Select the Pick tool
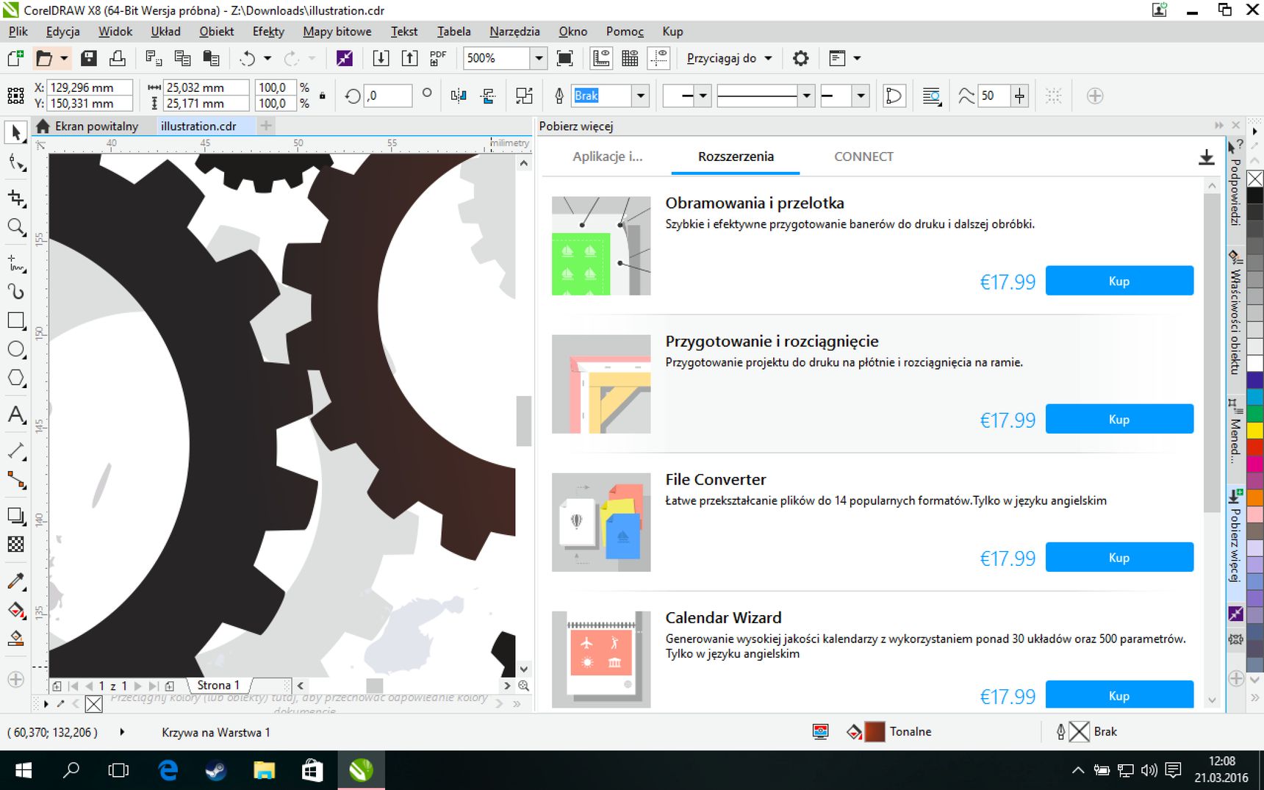 click(16, 132)
